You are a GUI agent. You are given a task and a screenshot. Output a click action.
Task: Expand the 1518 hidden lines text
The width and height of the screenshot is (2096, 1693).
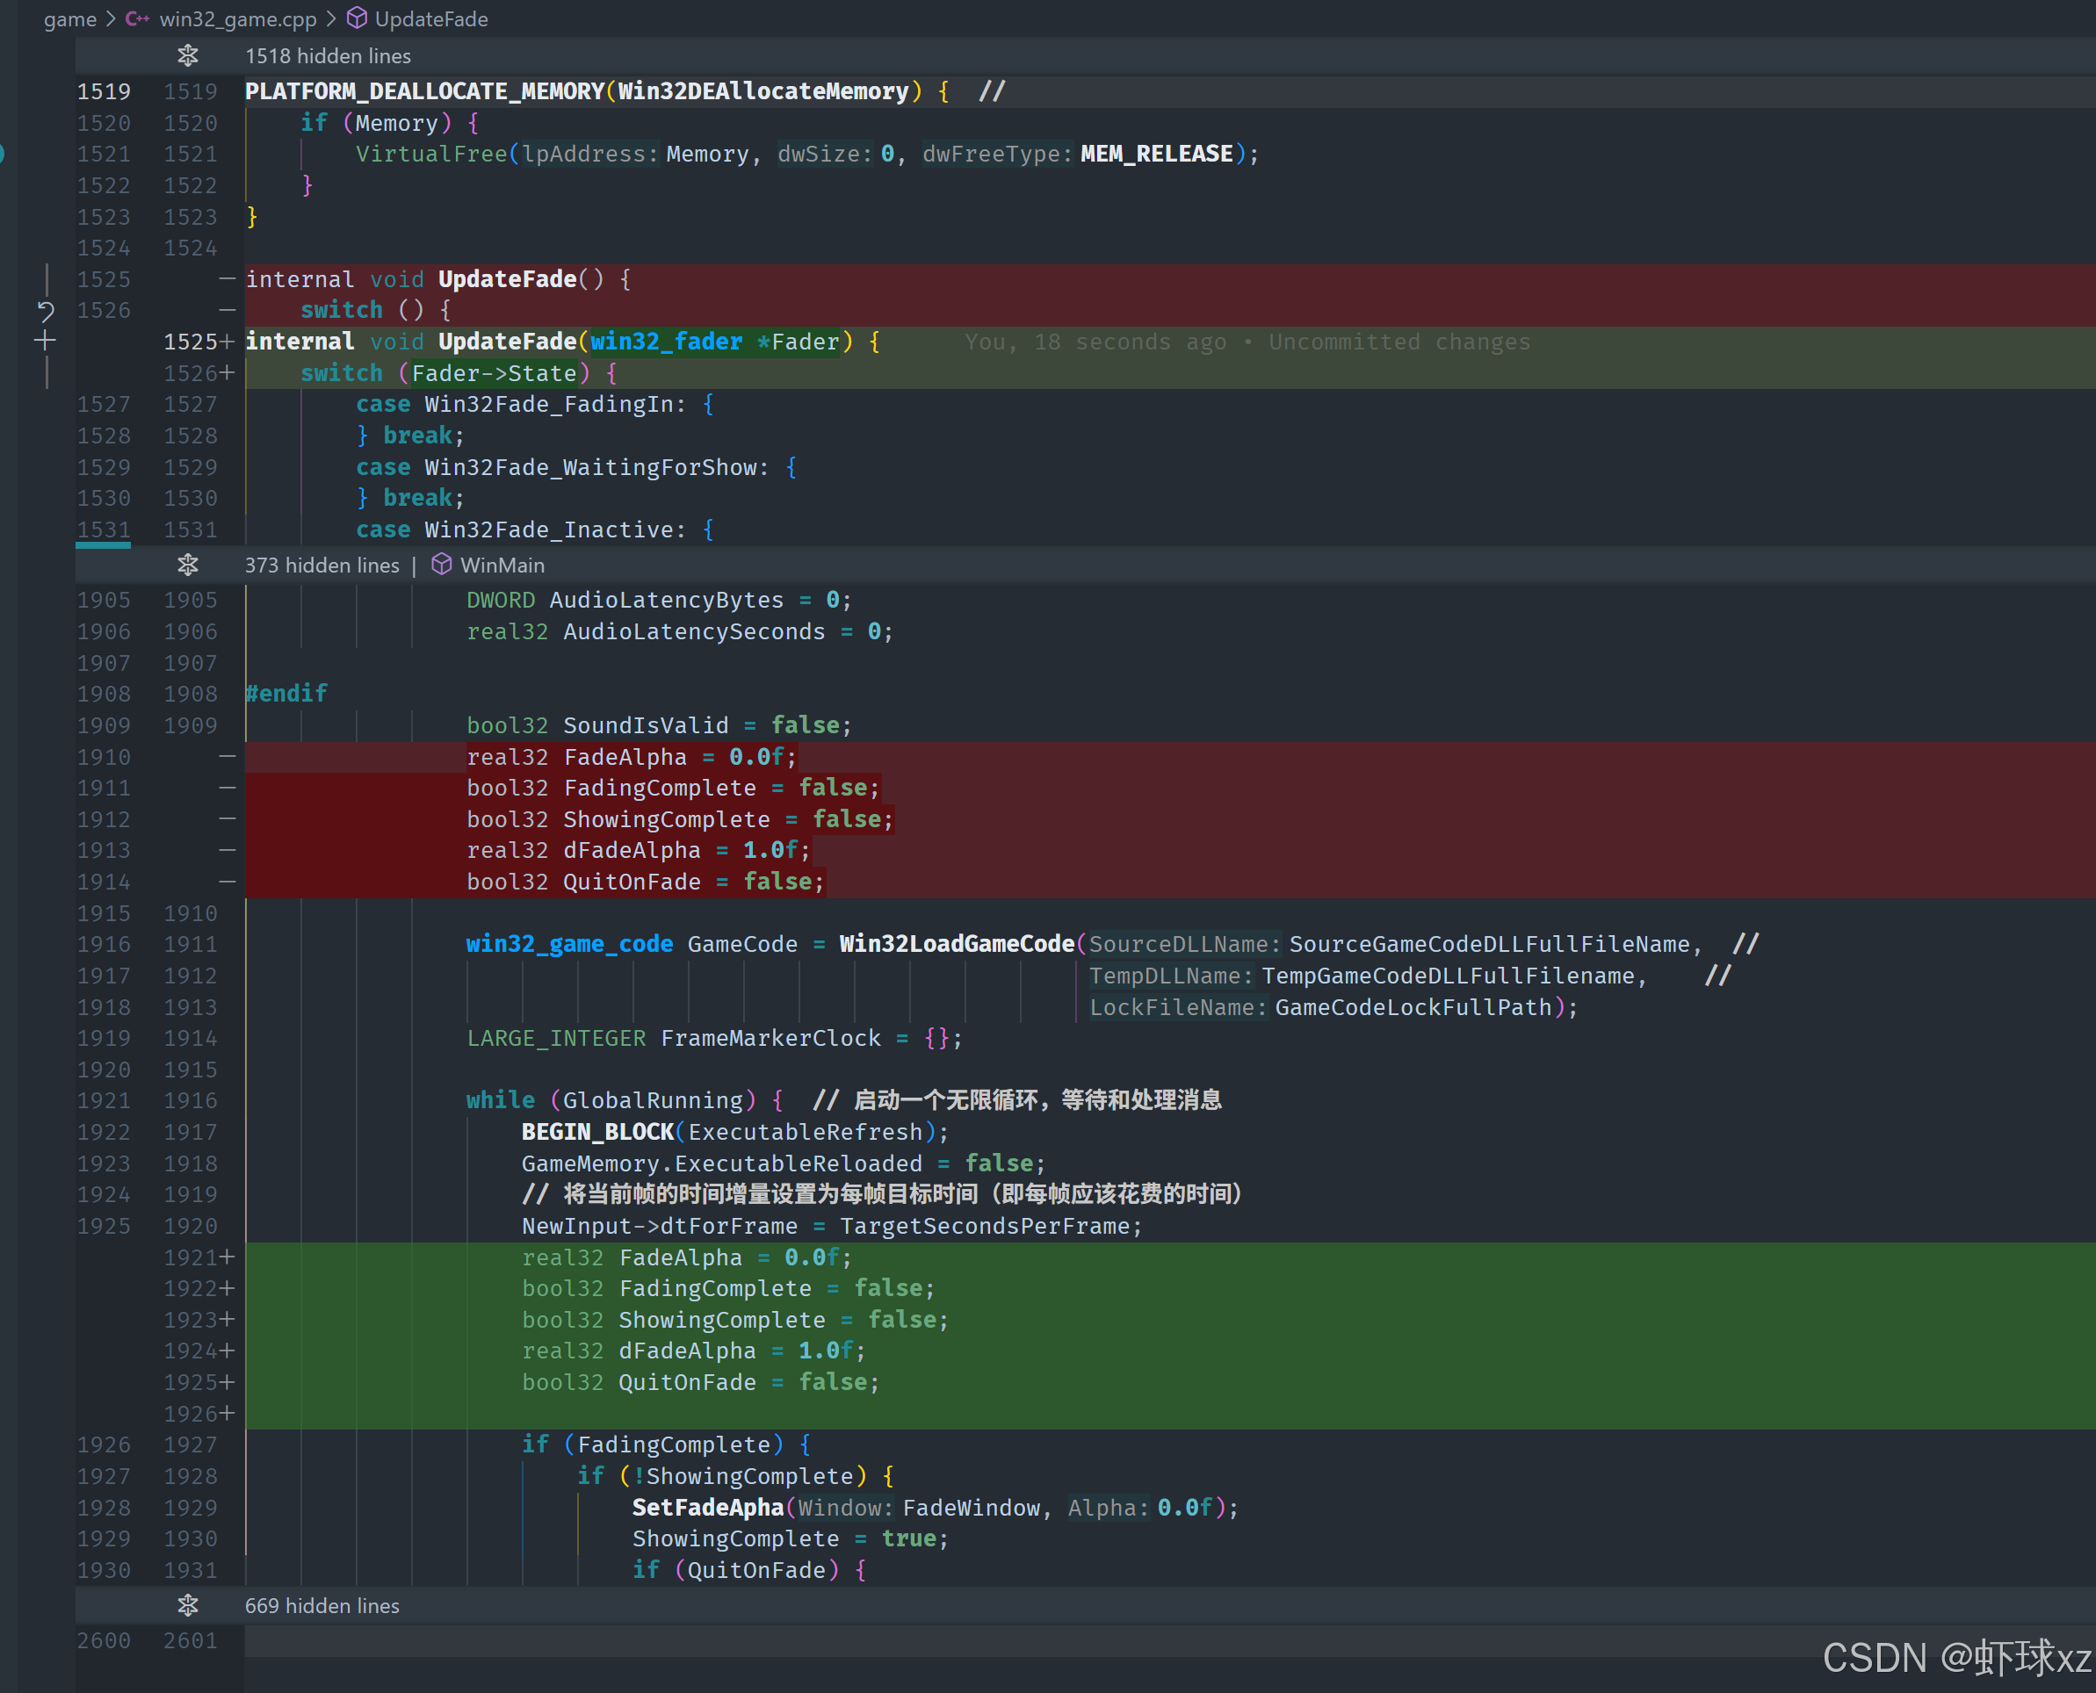[x=328, y=56]
